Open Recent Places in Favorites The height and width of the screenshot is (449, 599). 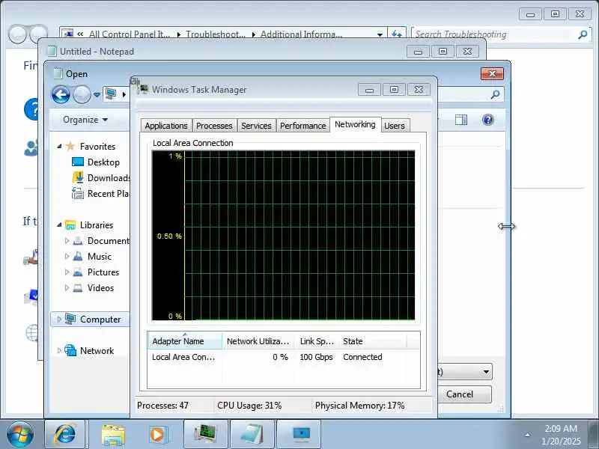point(108,194)
